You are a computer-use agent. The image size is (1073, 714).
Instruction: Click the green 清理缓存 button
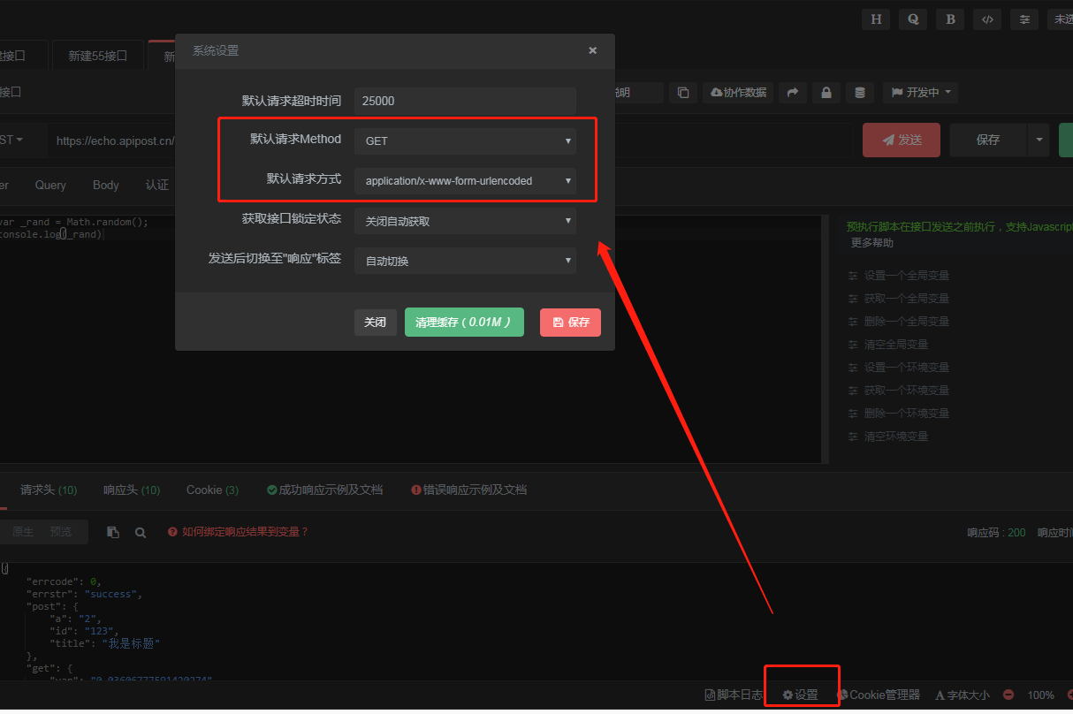(x=464, y=323)
